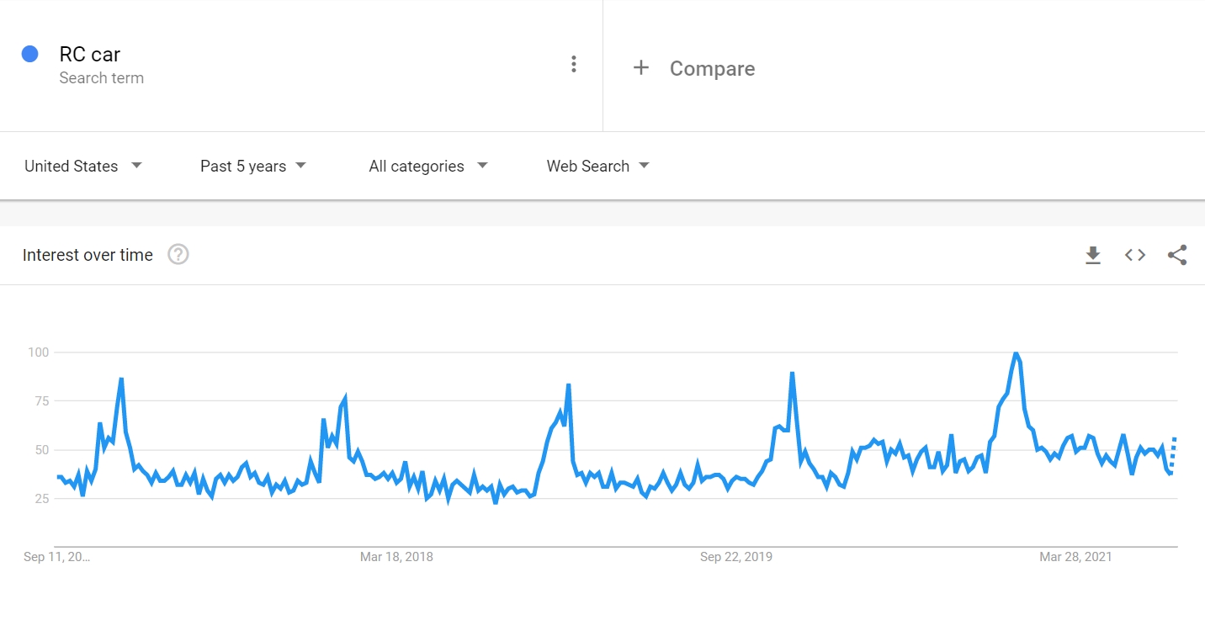Click the Interest over time heading

[88, 254]
